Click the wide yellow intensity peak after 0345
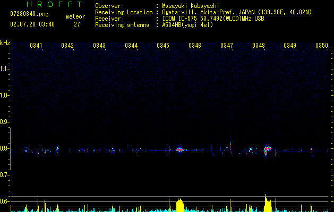Viewport: 334px width, 212px height. pos(180,205)
